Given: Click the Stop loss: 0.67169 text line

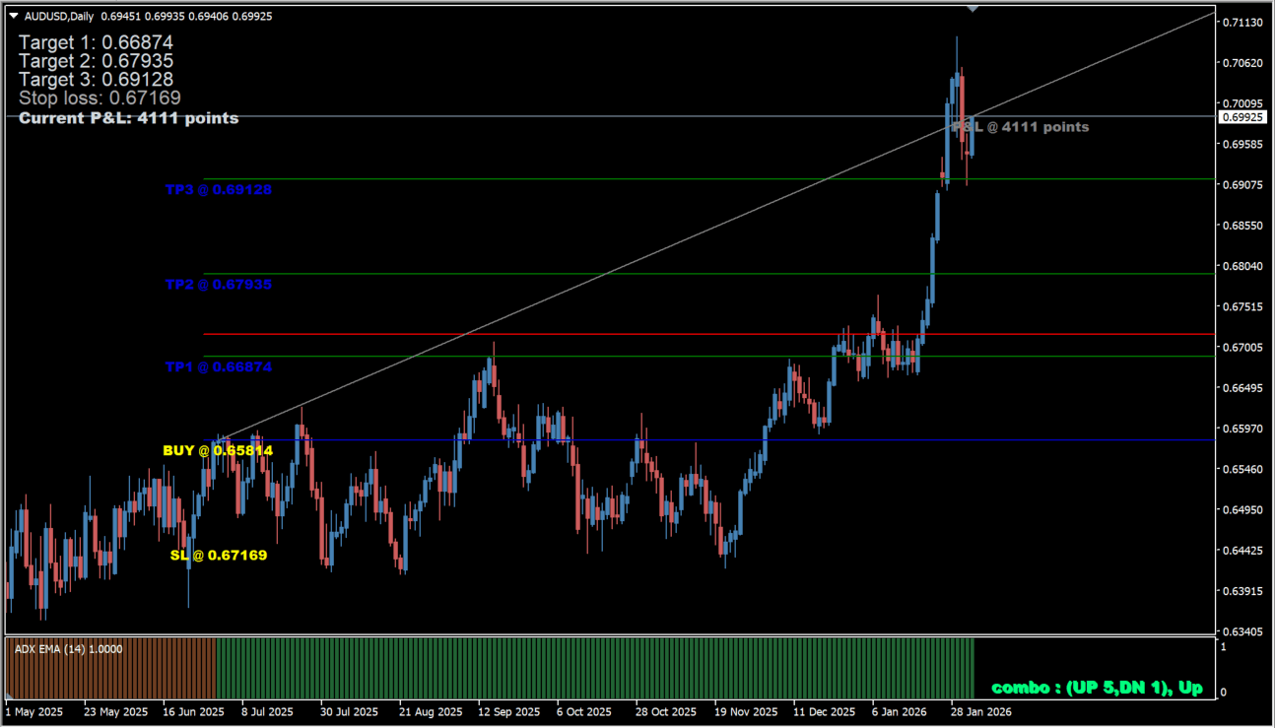Looking at the screenshot, I should pos(100,99).
